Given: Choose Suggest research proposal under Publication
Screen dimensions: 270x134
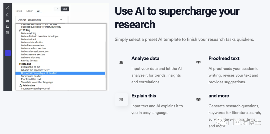Looking at the screenshot, I should (35, 89).
